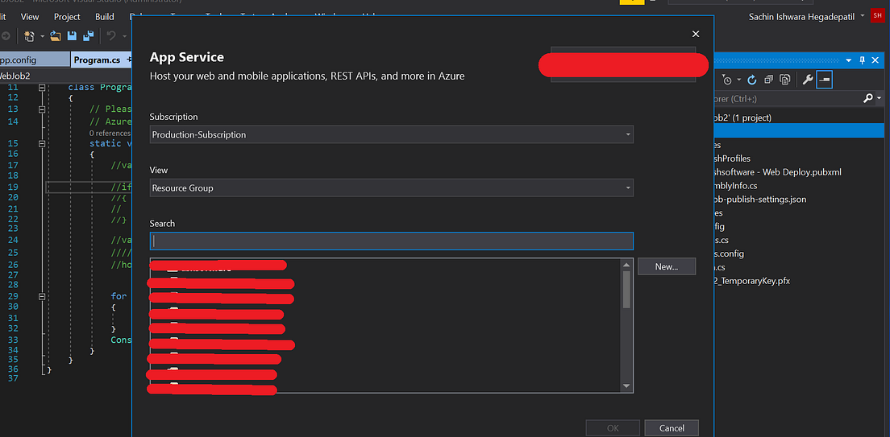
Task: Click the Cancel button
Action: [672, 428]
